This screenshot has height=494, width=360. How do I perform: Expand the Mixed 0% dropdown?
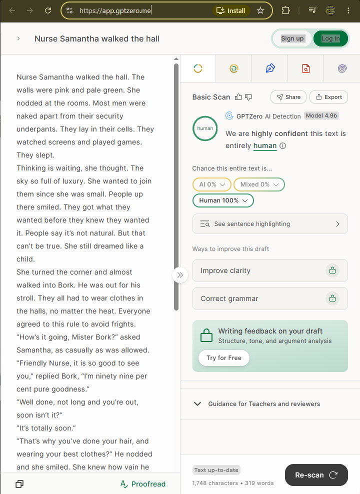(x=259, y=184)
